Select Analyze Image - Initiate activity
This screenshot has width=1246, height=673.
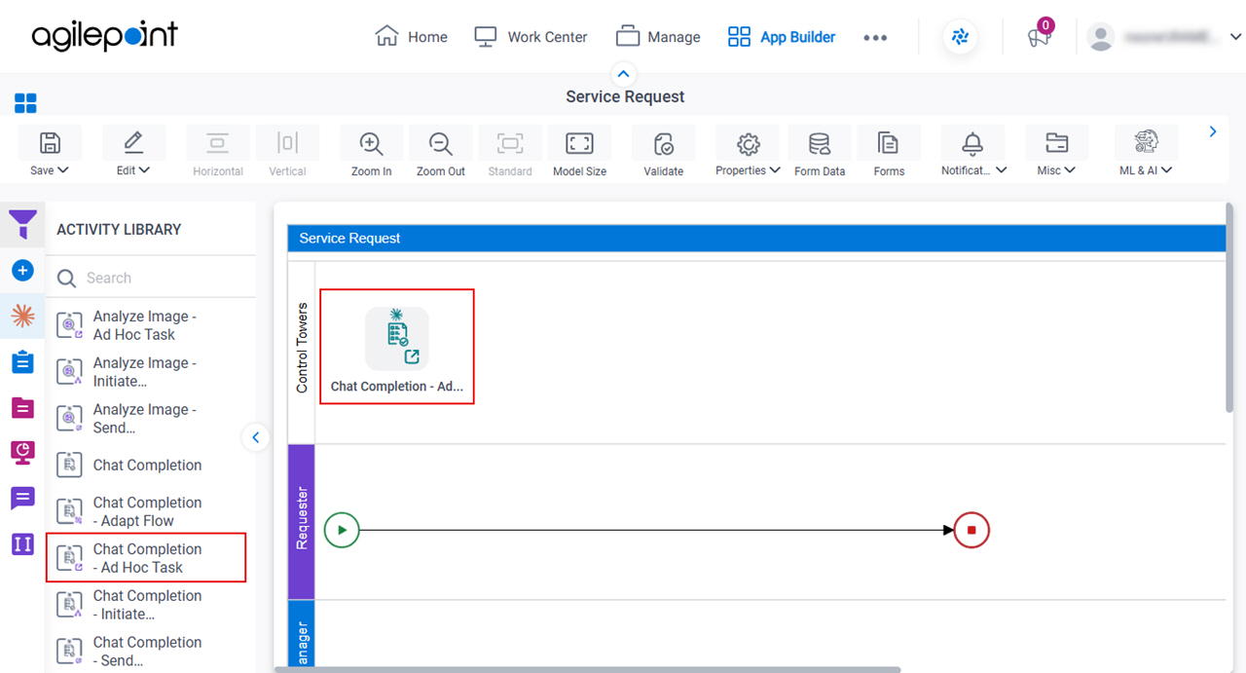click(x=148, y=372)
